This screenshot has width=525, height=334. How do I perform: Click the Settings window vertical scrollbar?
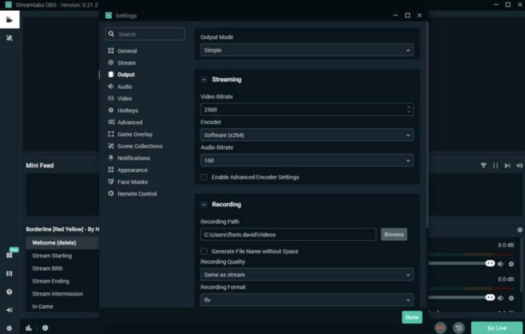(x=427, y=126)
